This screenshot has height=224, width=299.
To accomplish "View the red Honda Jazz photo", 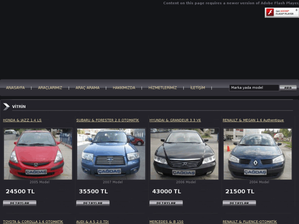I will [x=38, y=154].
